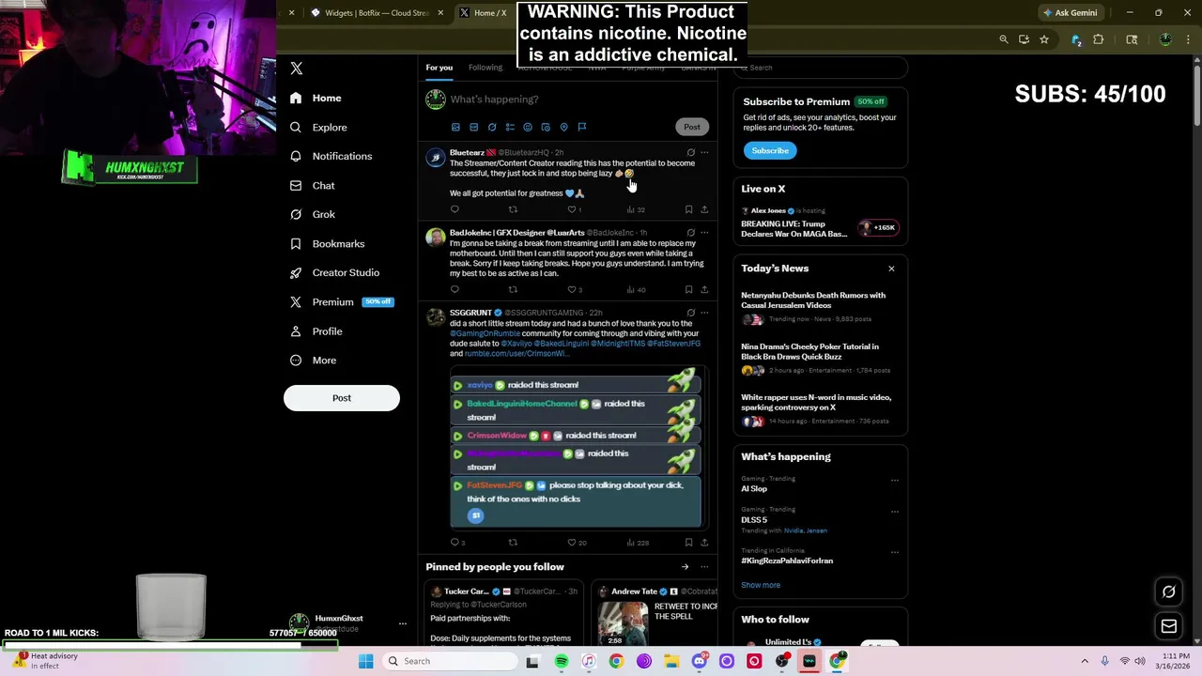Screen dimensions: 1202x676
Task: Open Spotify from the Windows taskbar
Action: pyautogui.click(x=561, y=661)
